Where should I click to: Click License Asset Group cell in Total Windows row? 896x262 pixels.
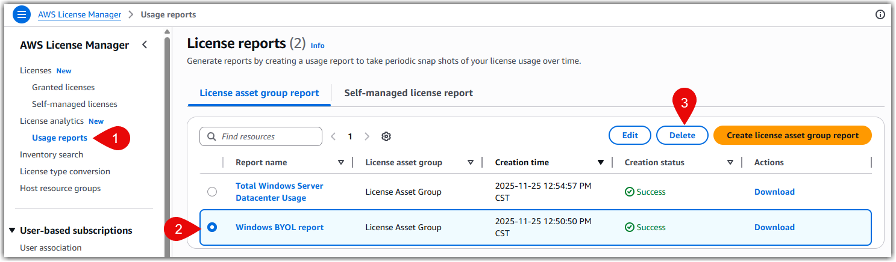pyautogui.click(x=403, y=192)
